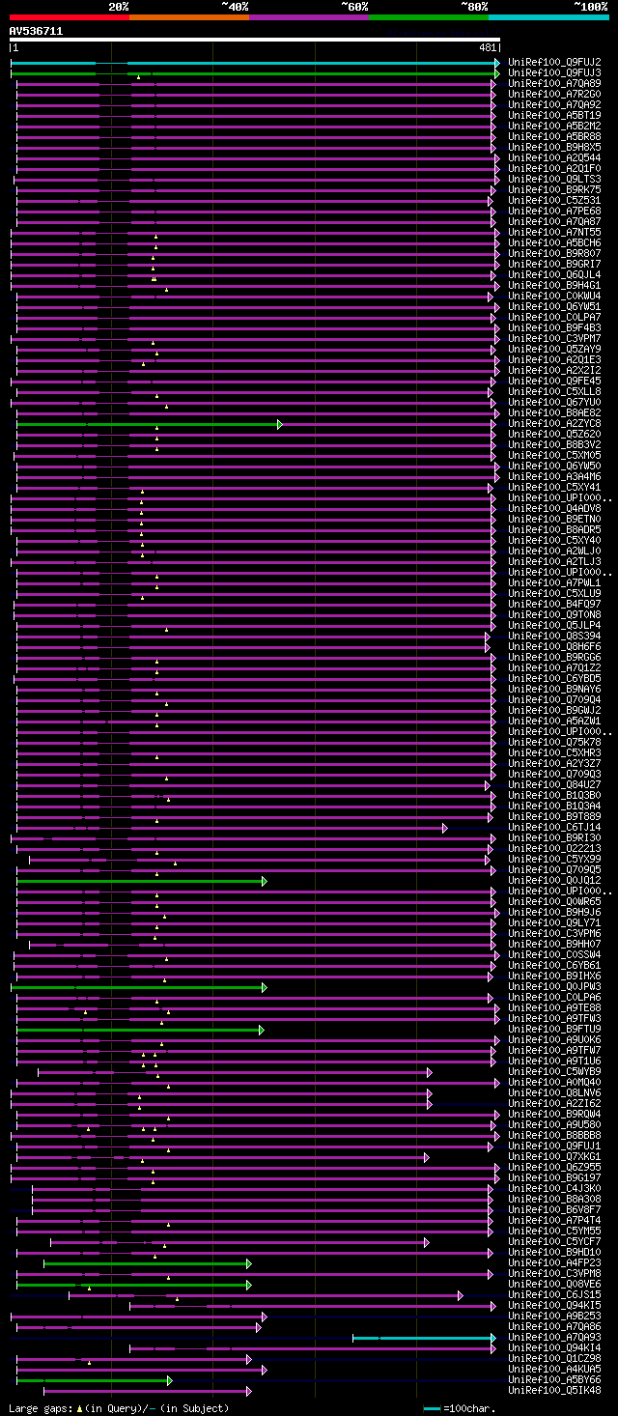Click hit label UniRef100_C3VPM7
This screenshot has width=618, height=1416.
555,338
